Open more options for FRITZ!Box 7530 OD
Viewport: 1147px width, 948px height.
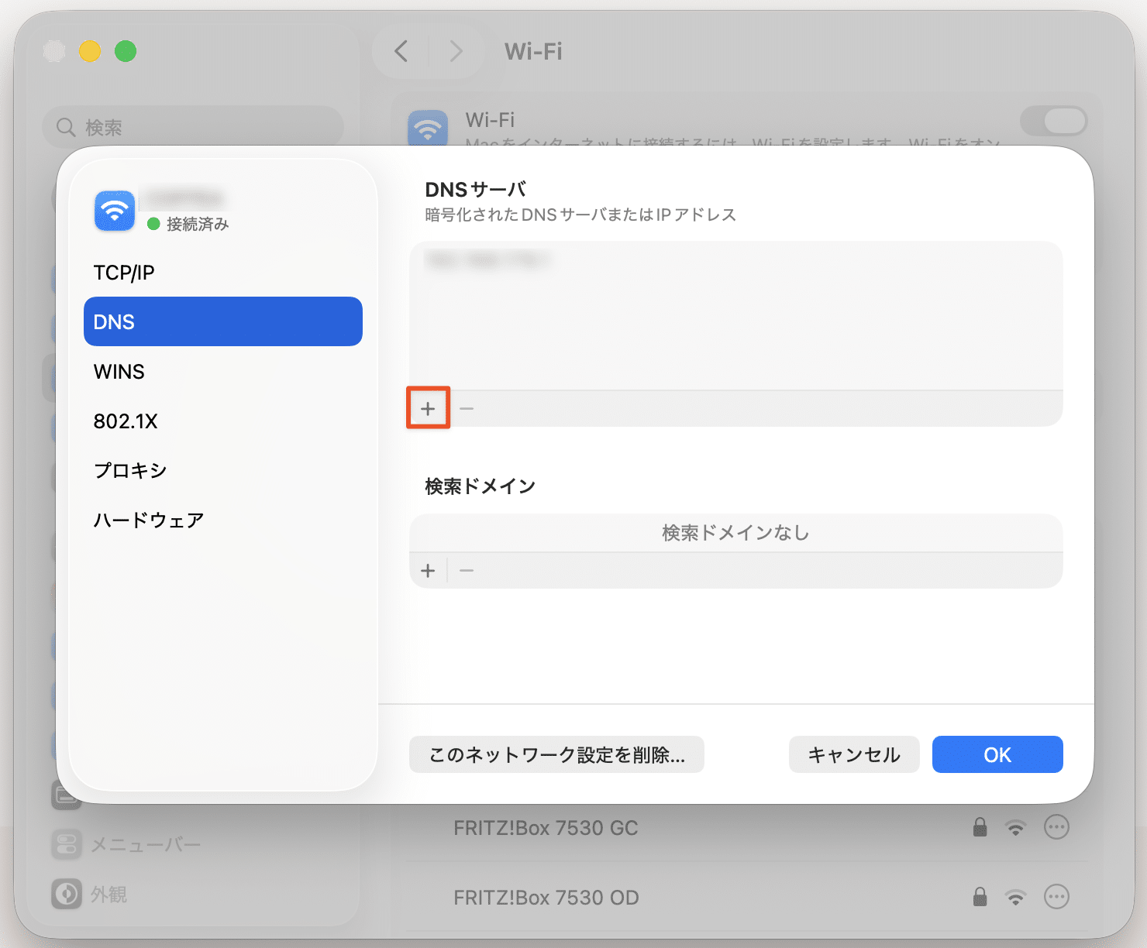[1056, 897]
